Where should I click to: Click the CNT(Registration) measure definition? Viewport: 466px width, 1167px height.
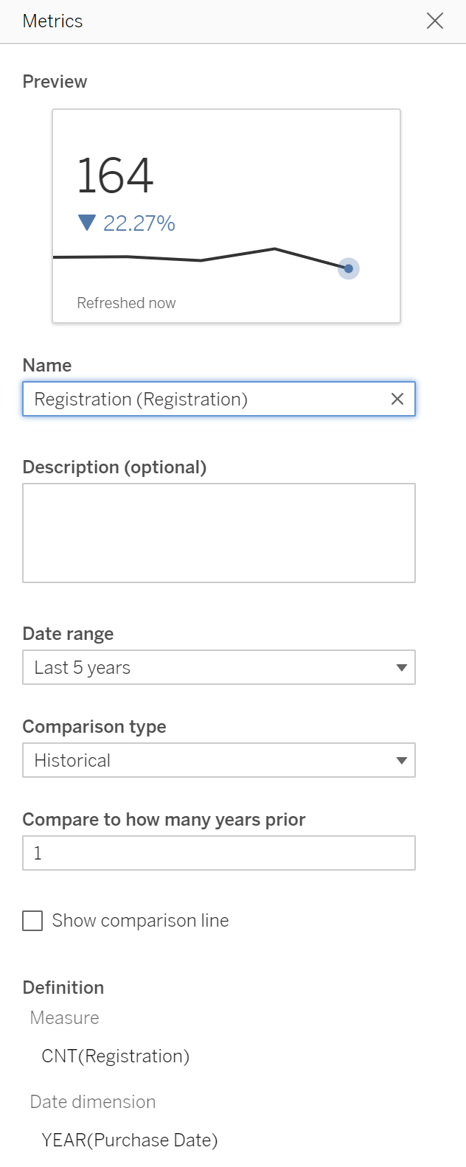(116, 1056)
